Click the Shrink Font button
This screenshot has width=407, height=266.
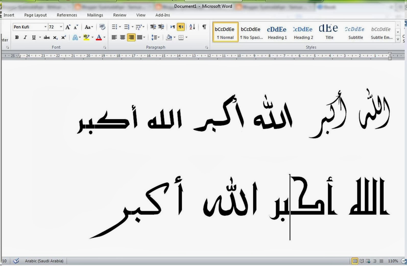(x=76, y=27)
